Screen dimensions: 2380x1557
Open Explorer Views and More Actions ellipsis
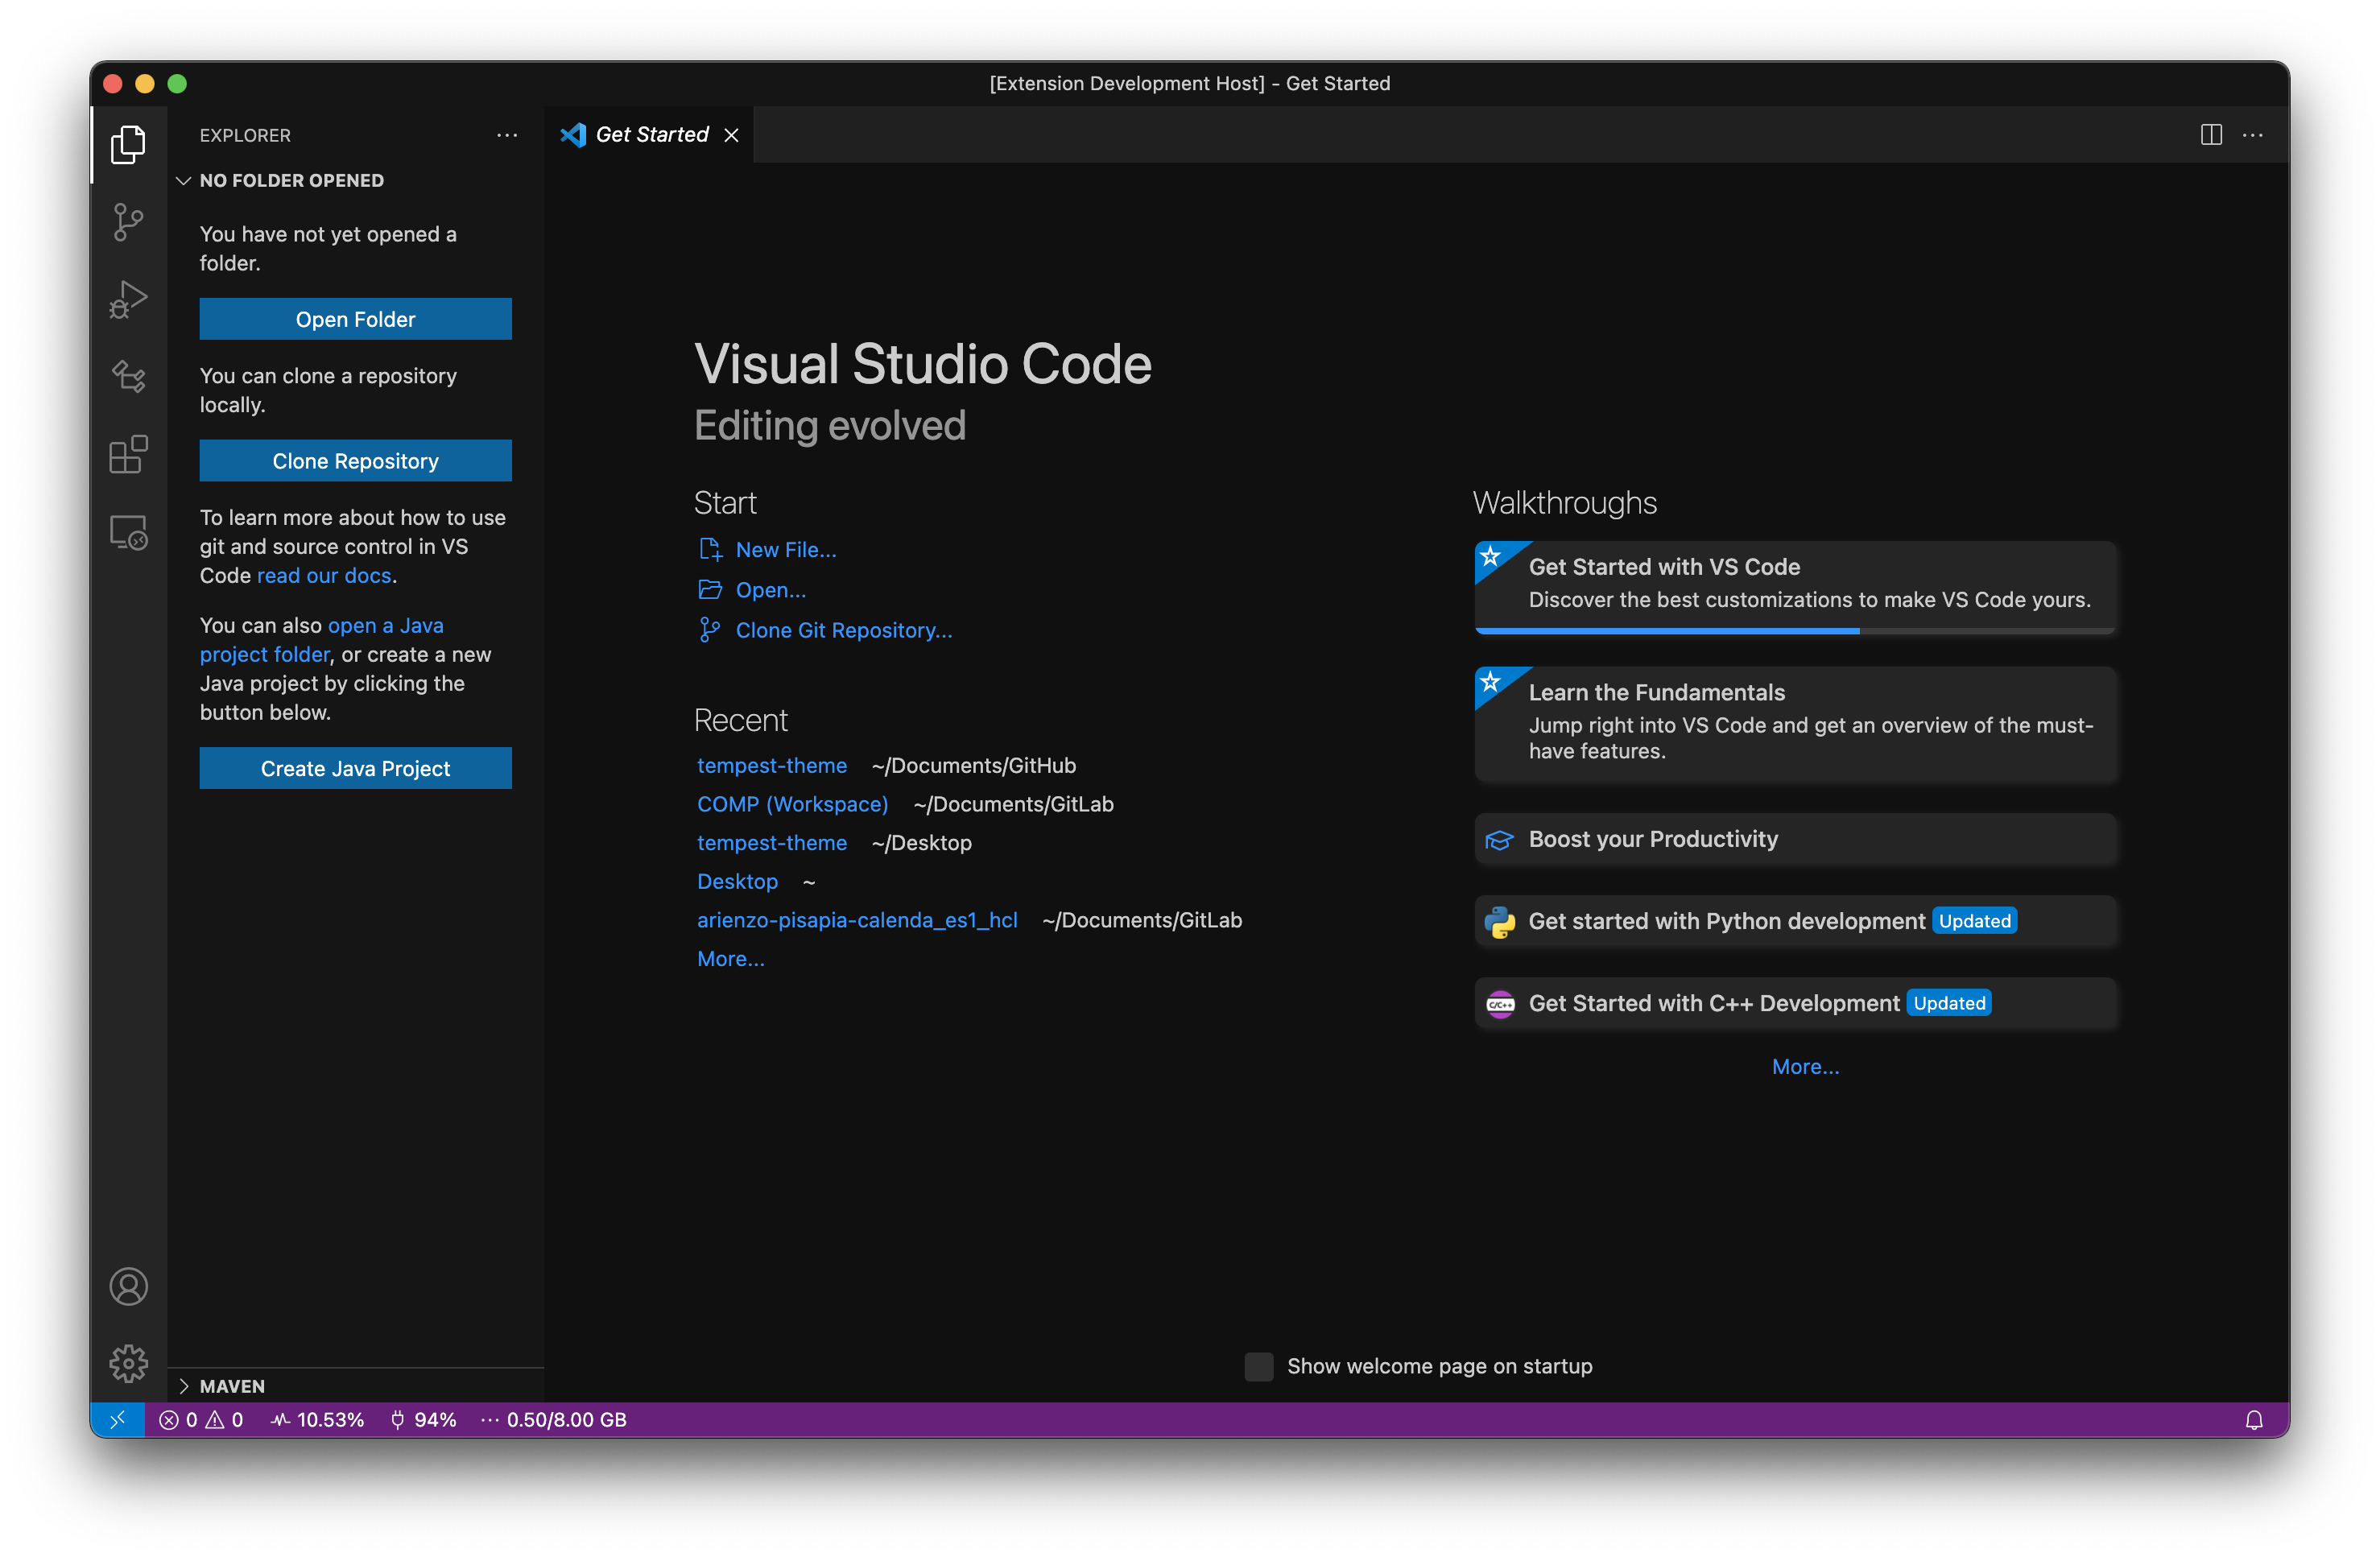[x=507, y=135]
